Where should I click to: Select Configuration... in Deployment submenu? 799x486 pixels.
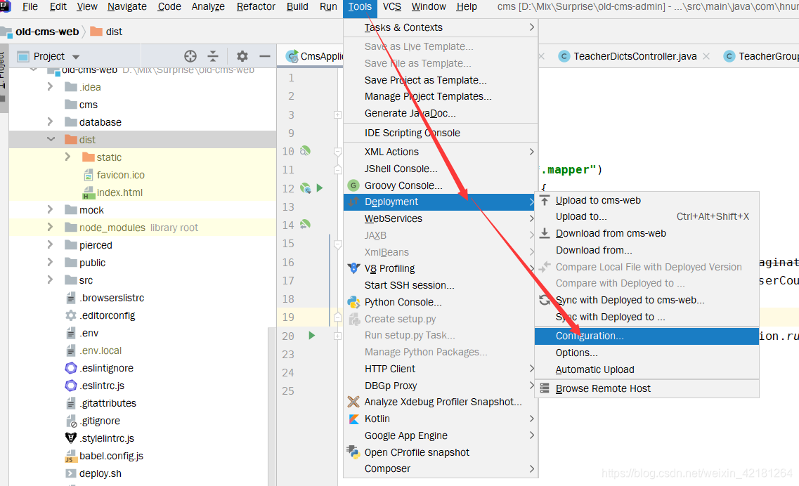(x=647, y=336)
